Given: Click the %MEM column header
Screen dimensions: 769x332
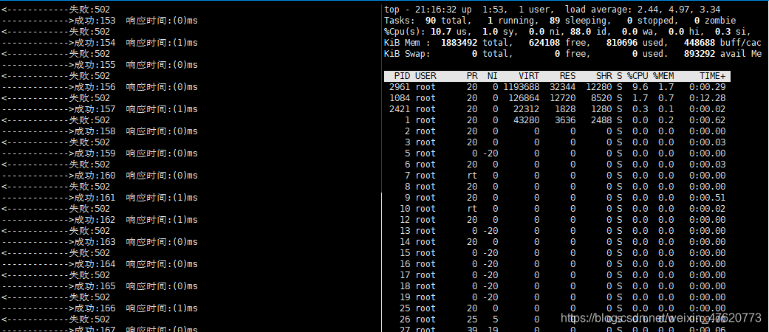Looking at the screenshot, I should coord(663,76).
